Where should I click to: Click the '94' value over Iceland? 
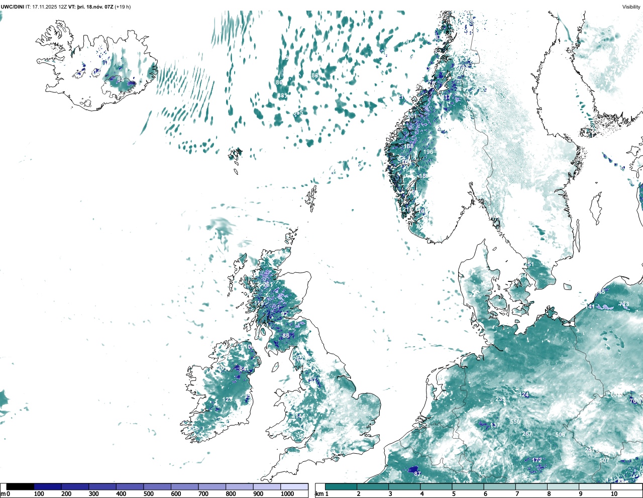point(121,80)
